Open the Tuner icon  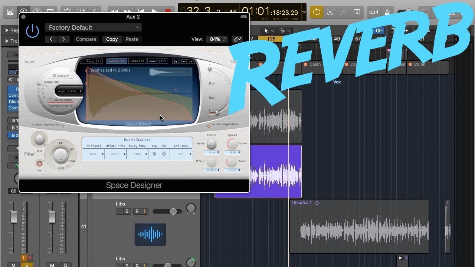[x=343, y=12]
